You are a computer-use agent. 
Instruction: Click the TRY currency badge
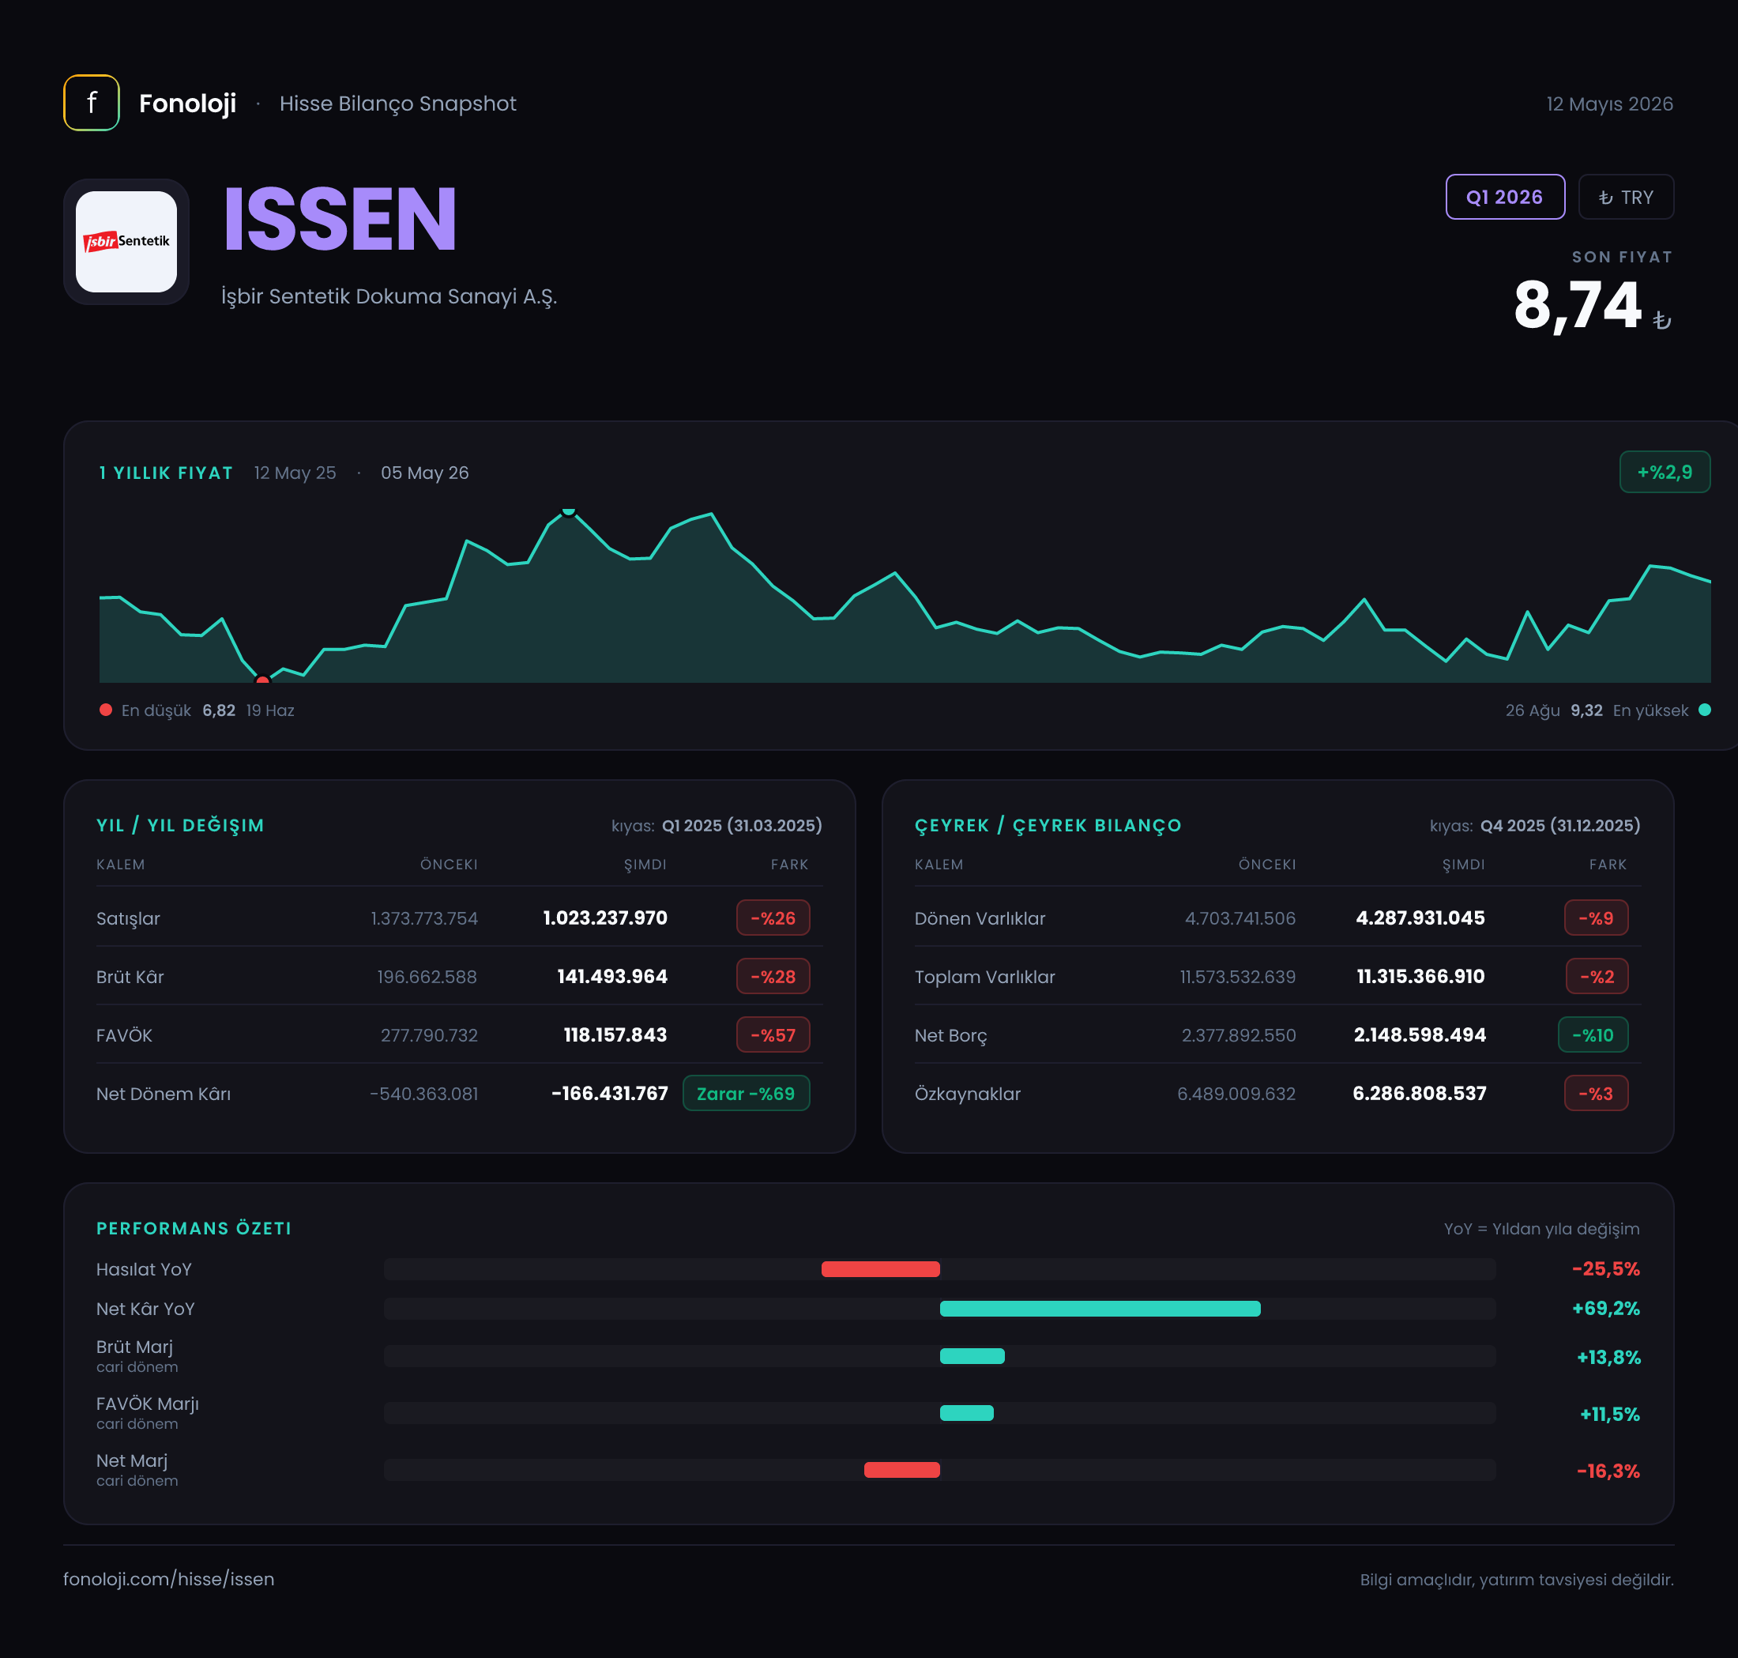pyautogui.click(x=1626, y=197)
